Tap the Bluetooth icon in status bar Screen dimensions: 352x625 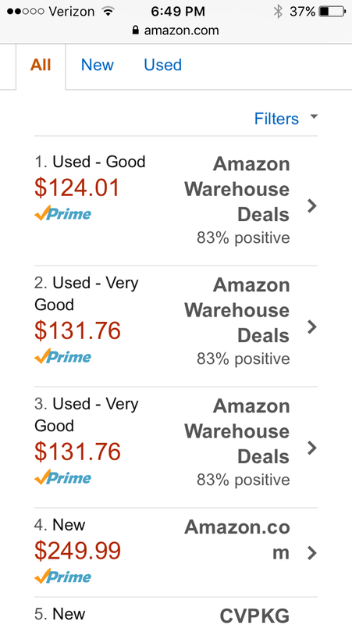click(278, 12)
